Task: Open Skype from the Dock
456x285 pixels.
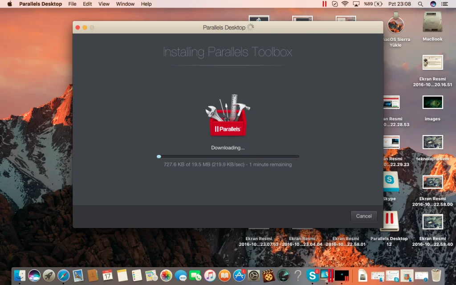Action: (x=312, y=276)
